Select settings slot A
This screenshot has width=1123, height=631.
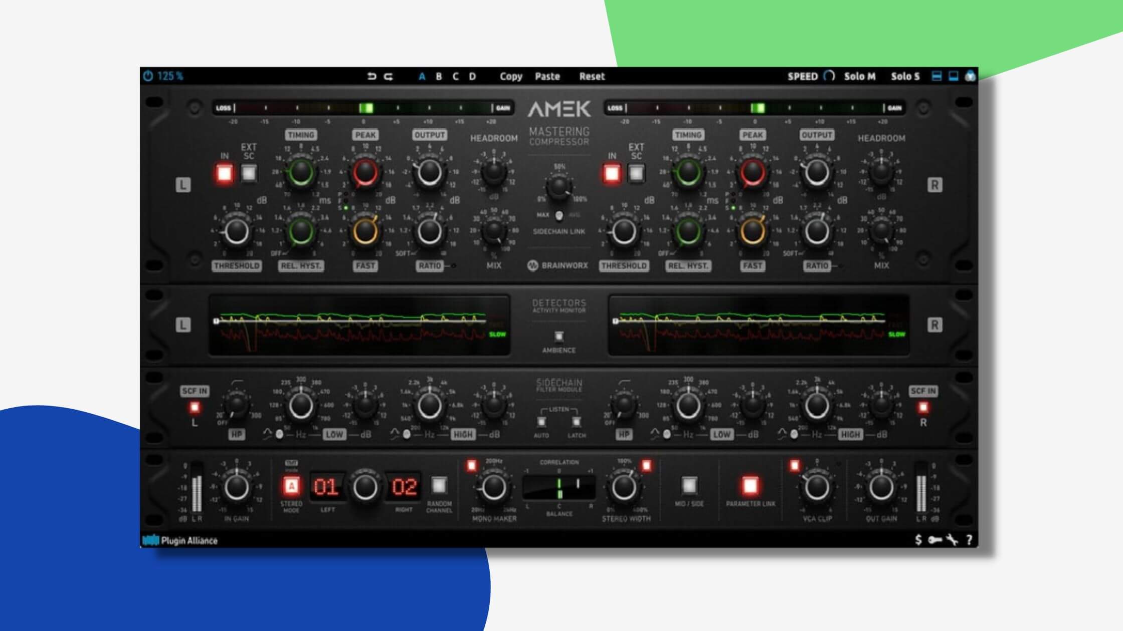422,77
